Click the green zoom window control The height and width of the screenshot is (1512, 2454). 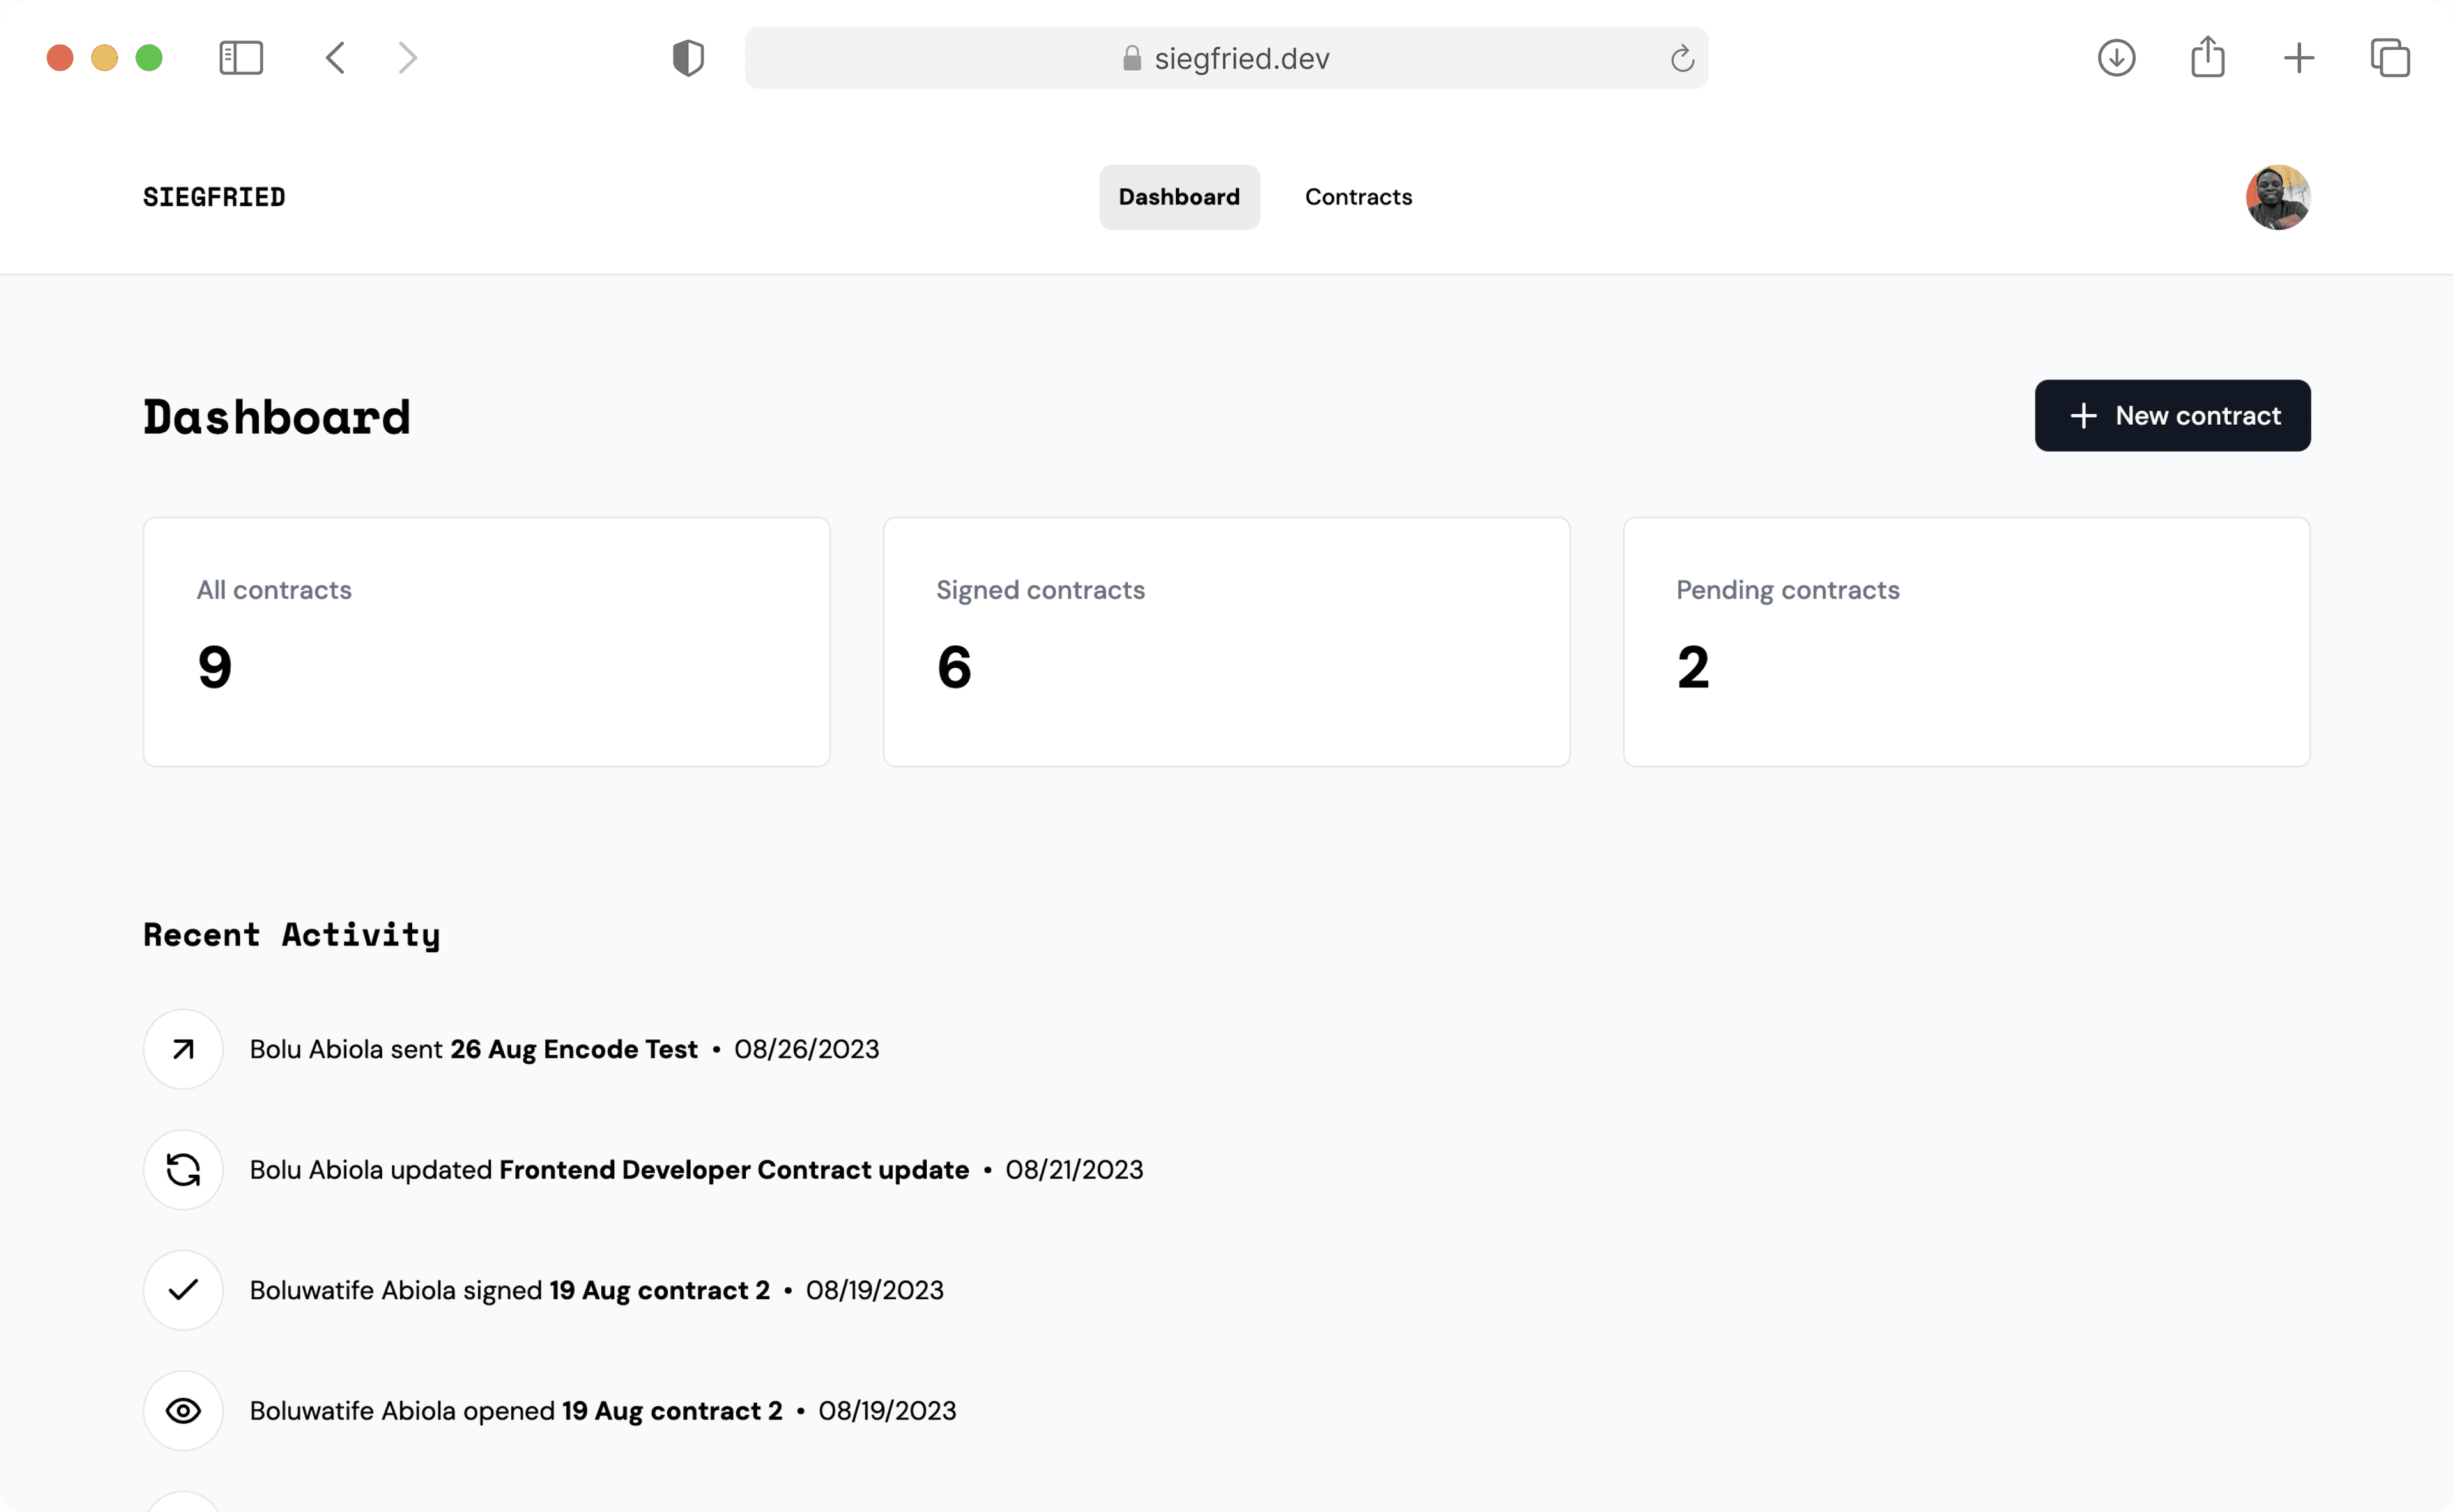click(149, 57)
